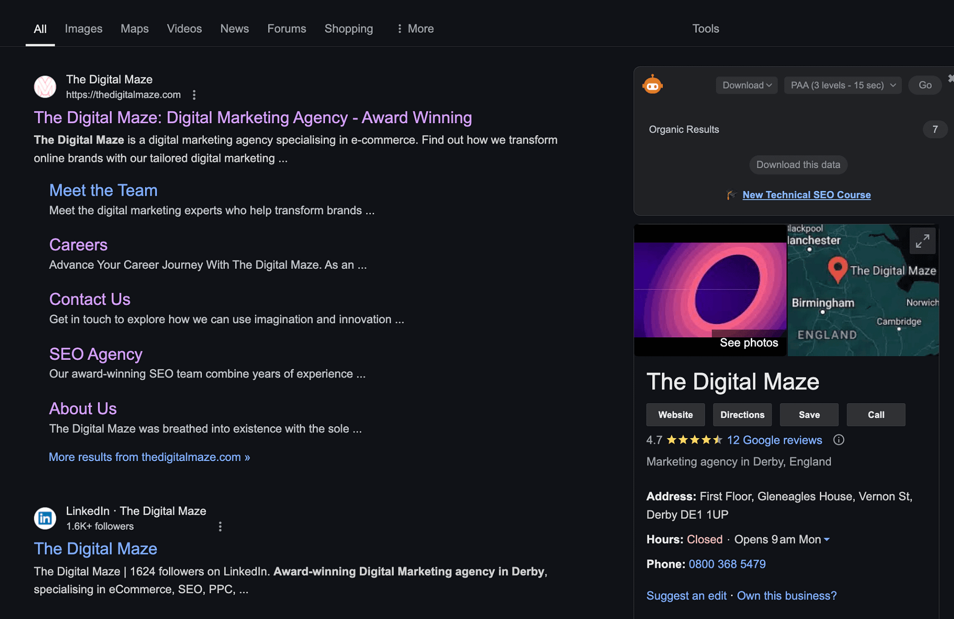The width and height of the screenshot is (954, 619).
Task: Click the See photos thumbnail
Action: tap(710, 290)
